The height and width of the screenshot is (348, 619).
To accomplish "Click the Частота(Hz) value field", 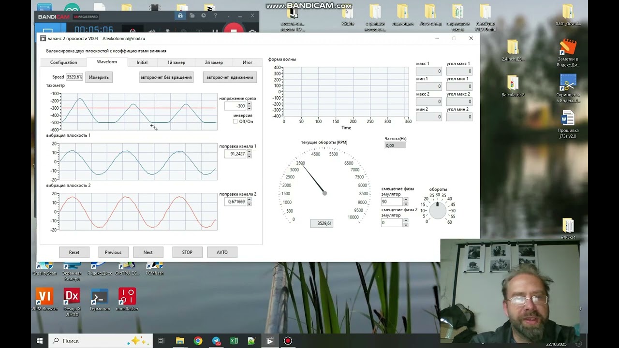I will point(395,145).
